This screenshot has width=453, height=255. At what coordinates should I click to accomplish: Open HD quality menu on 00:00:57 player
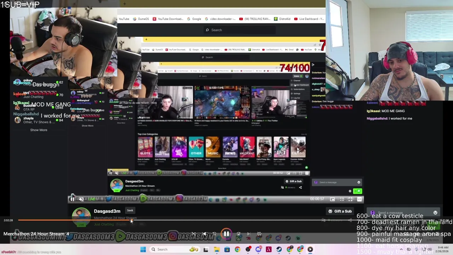pyautogui.click(x=359, y=199)
